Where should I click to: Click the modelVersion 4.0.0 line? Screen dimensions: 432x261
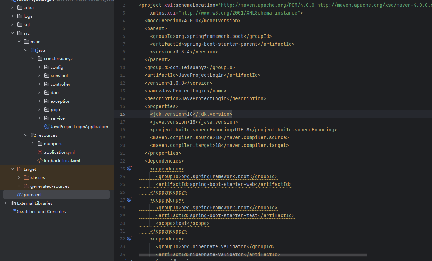pyautogui.click(x=193, y=21)
